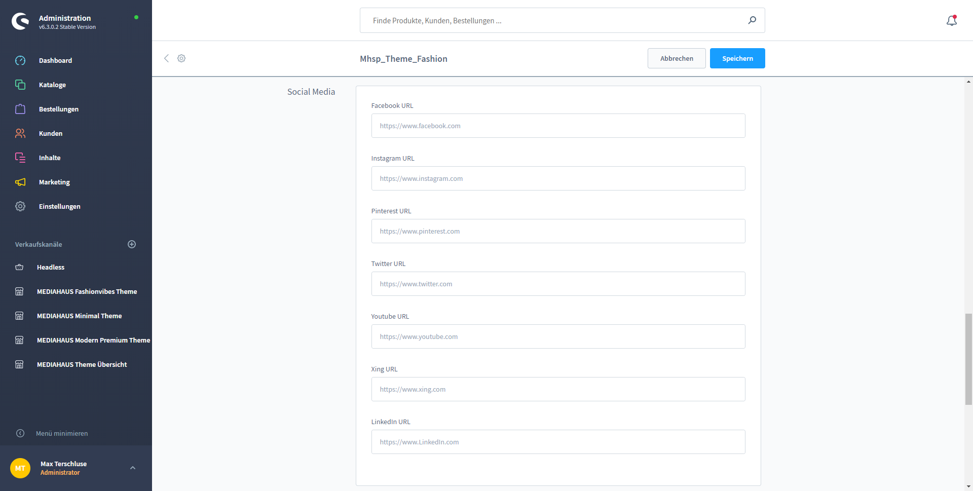Open theme settings gear icon

point(181,58)
